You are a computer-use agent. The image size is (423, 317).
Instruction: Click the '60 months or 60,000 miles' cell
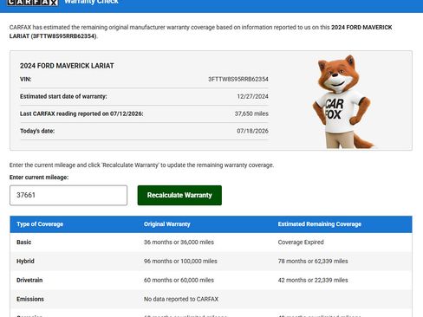(179, 280)
